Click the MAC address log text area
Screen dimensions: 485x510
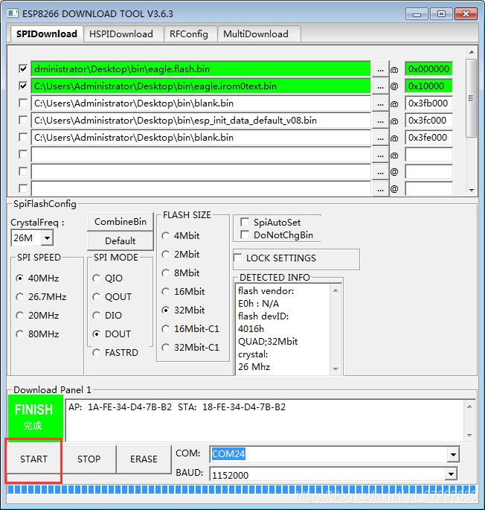coord(265,420)
